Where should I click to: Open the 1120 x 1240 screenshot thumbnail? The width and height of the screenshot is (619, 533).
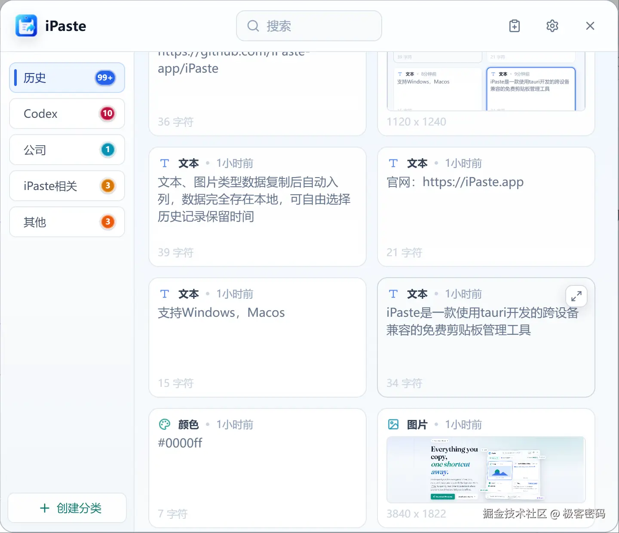[486, 82]
